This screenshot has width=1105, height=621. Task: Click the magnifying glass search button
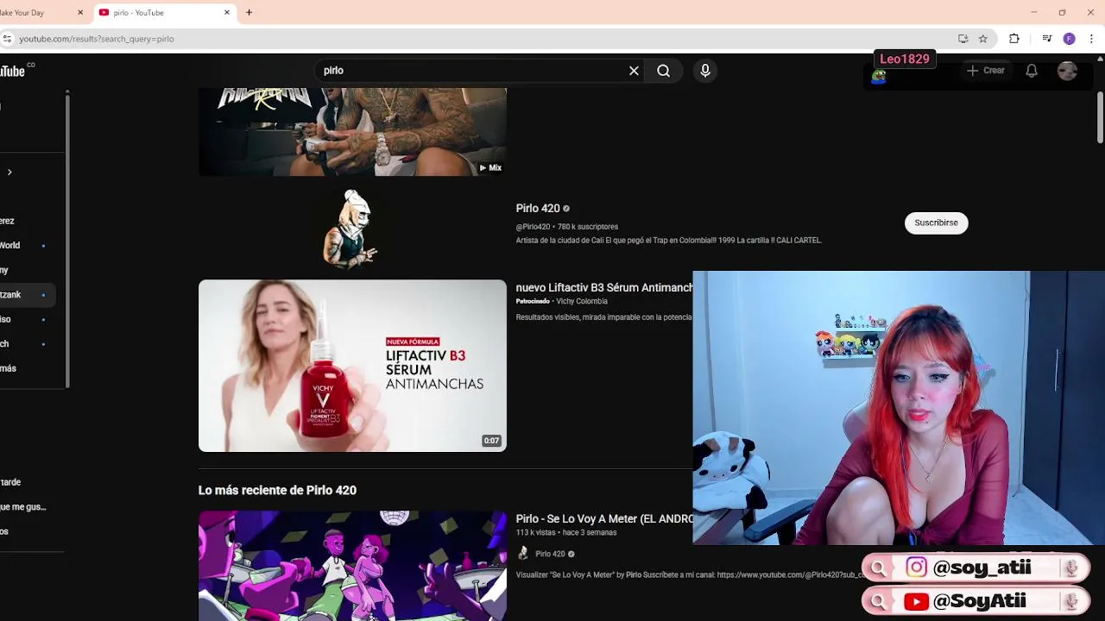[x=663, y=71]
